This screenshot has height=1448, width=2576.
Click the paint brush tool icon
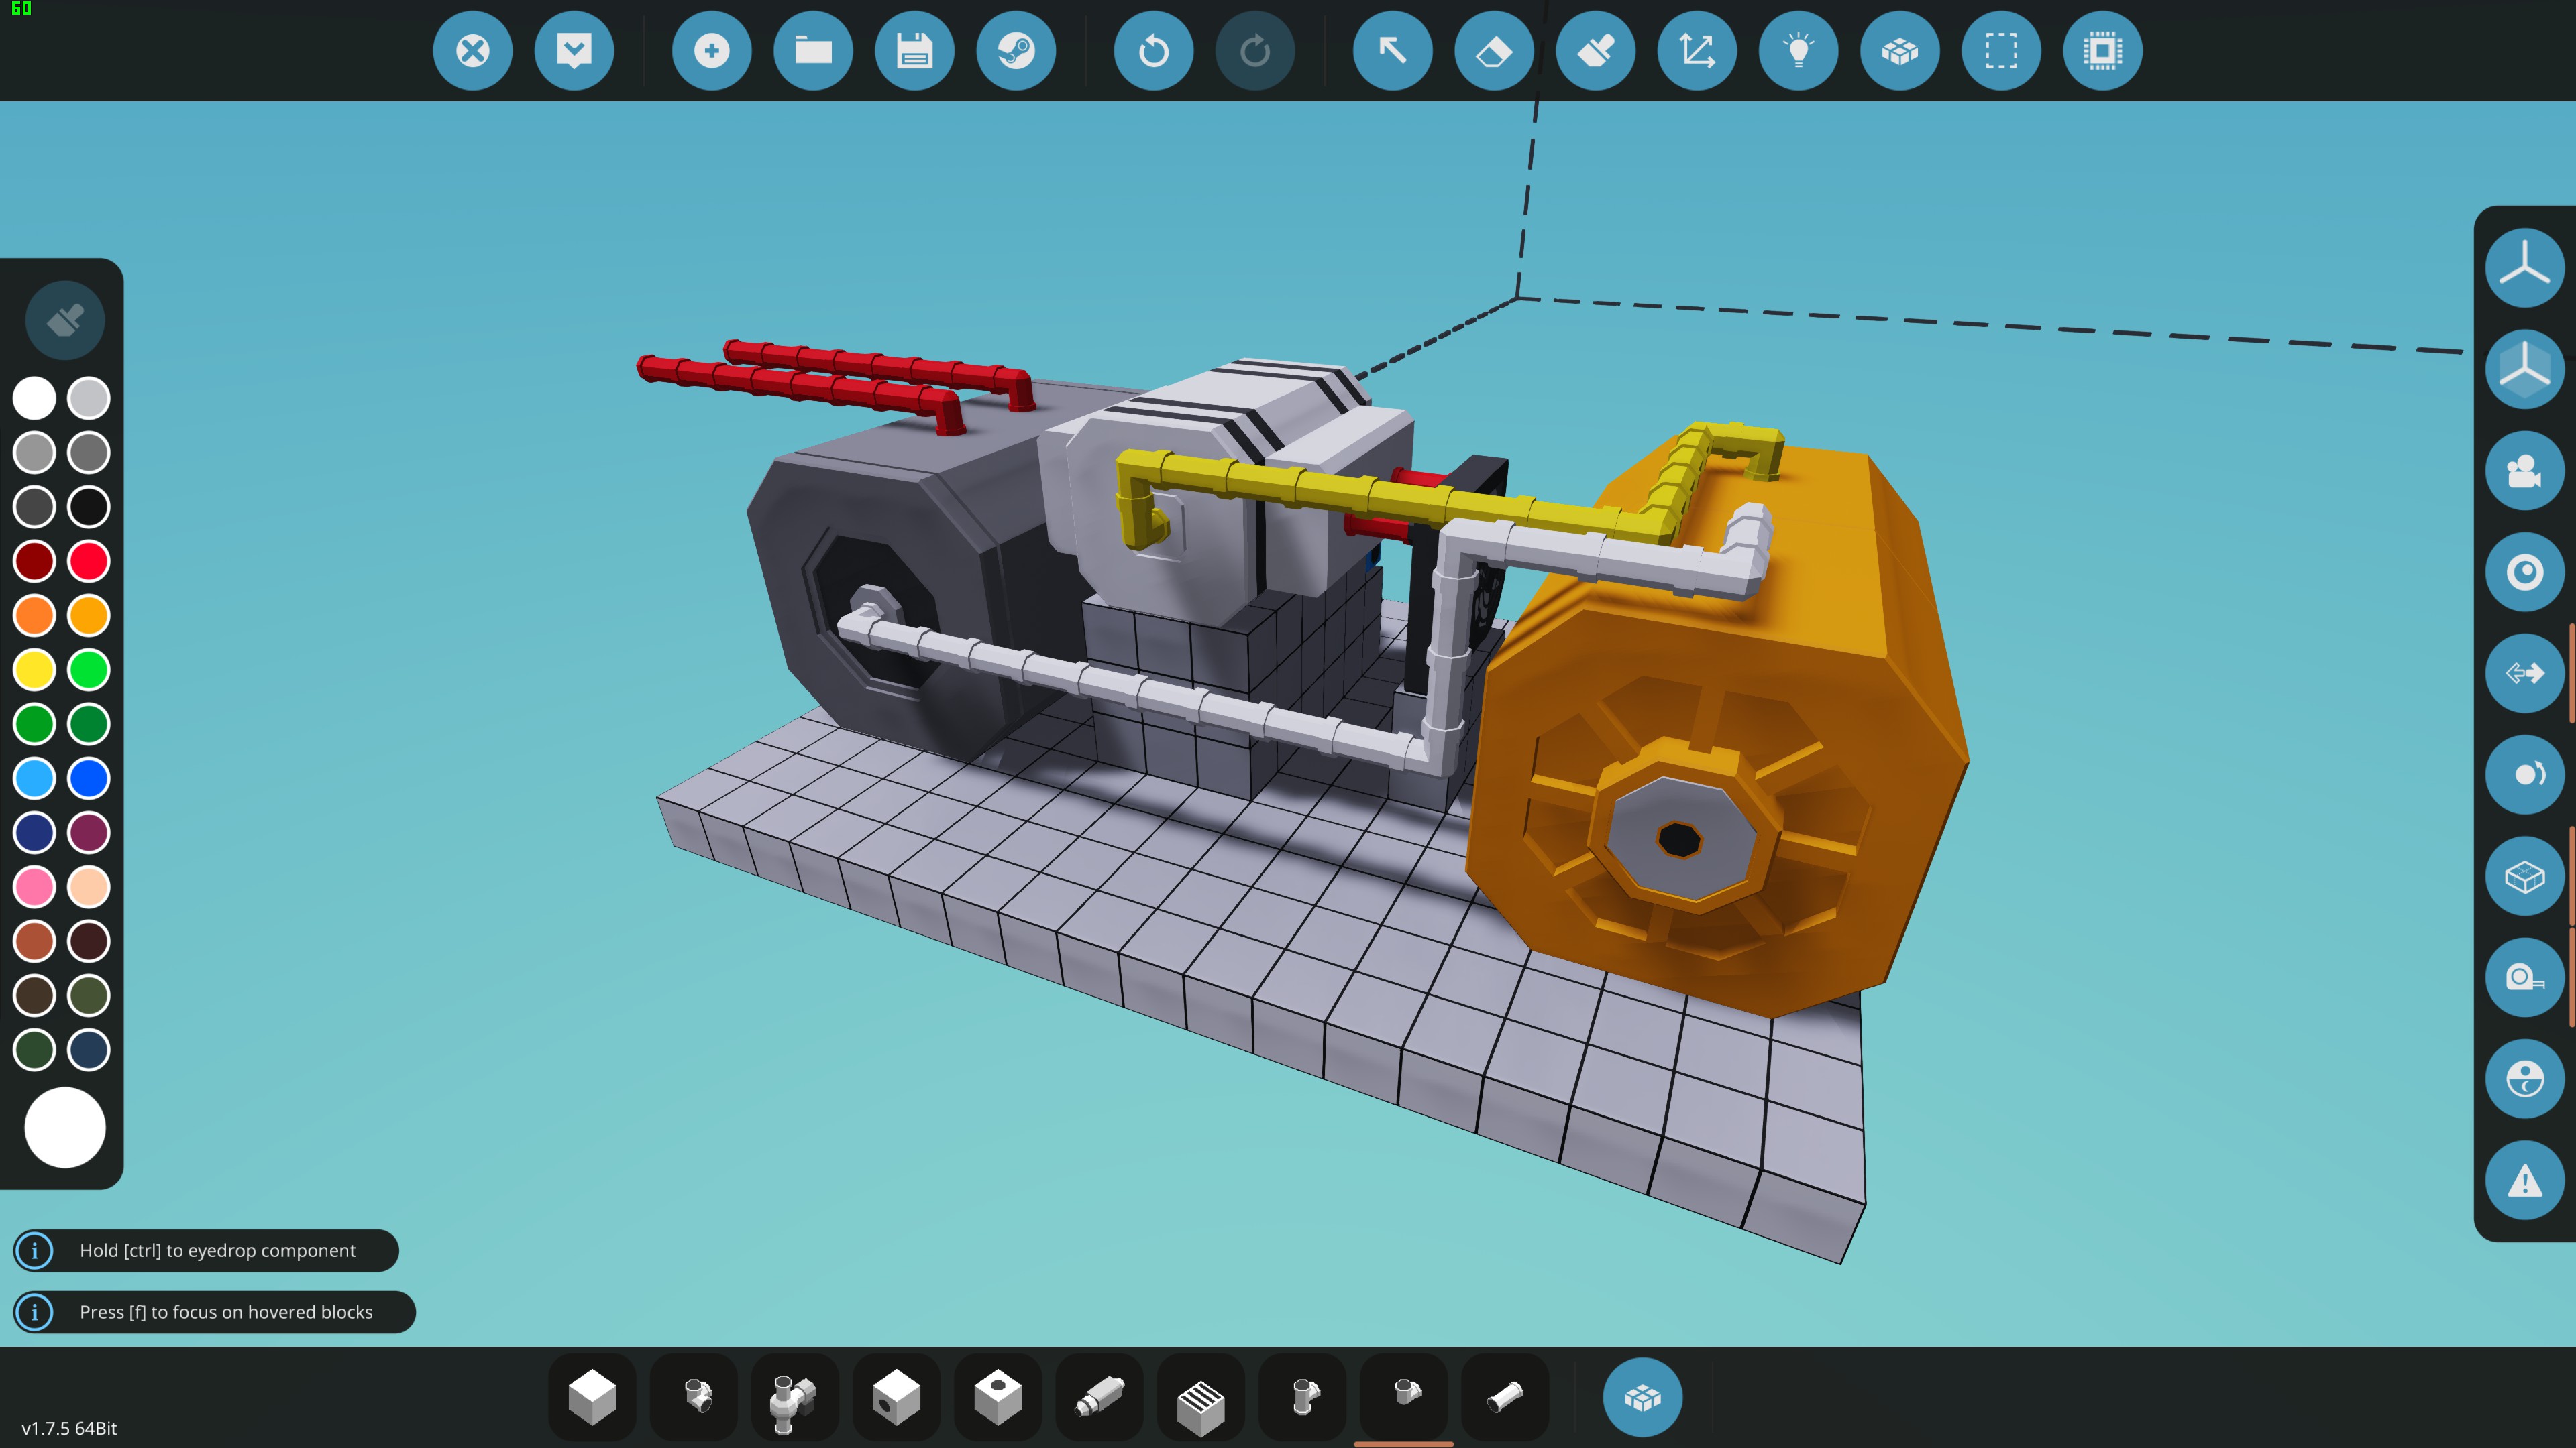coord(1595,50)
